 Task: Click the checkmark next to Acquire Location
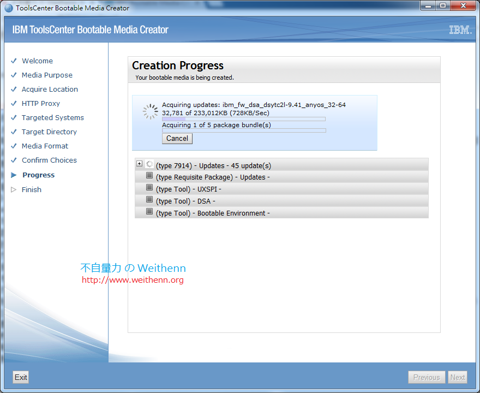coord(14,89)
